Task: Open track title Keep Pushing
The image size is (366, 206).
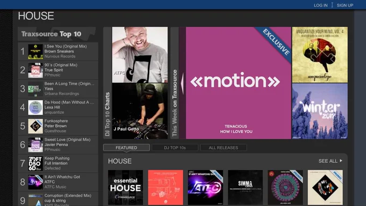Action: click(57, 159)
